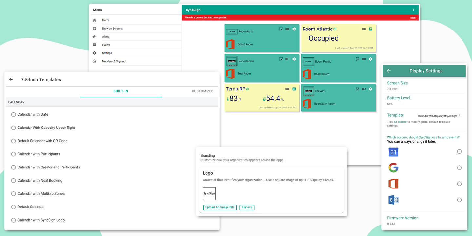Select Calendar with SyncSign Logo option

point(14,220)
